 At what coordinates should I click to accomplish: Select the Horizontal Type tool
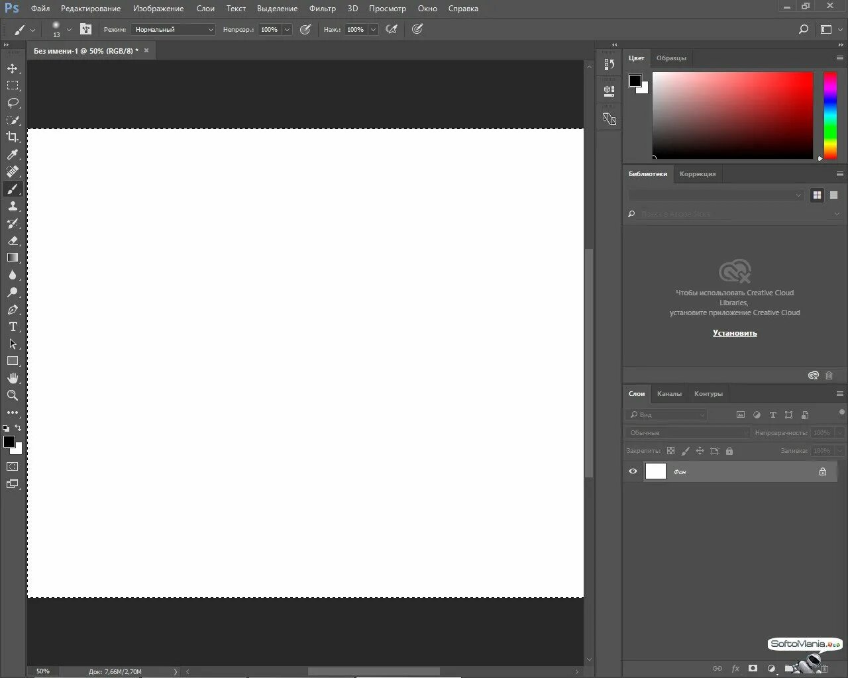pyautogui.click(x=13, y=326)
